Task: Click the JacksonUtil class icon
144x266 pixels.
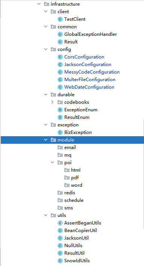Action: coord(60,238)
